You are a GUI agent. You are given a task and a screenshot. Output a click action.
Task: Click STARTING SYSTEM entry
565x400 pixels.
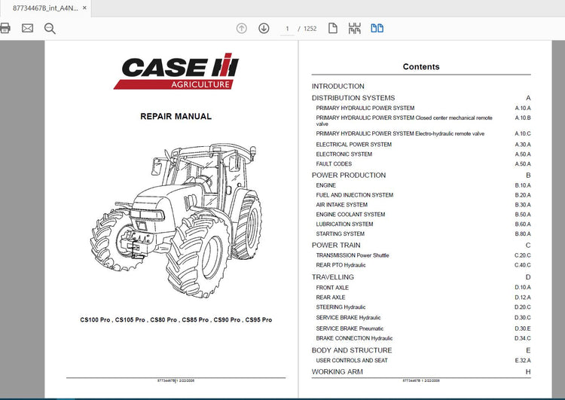pos(341,234)
